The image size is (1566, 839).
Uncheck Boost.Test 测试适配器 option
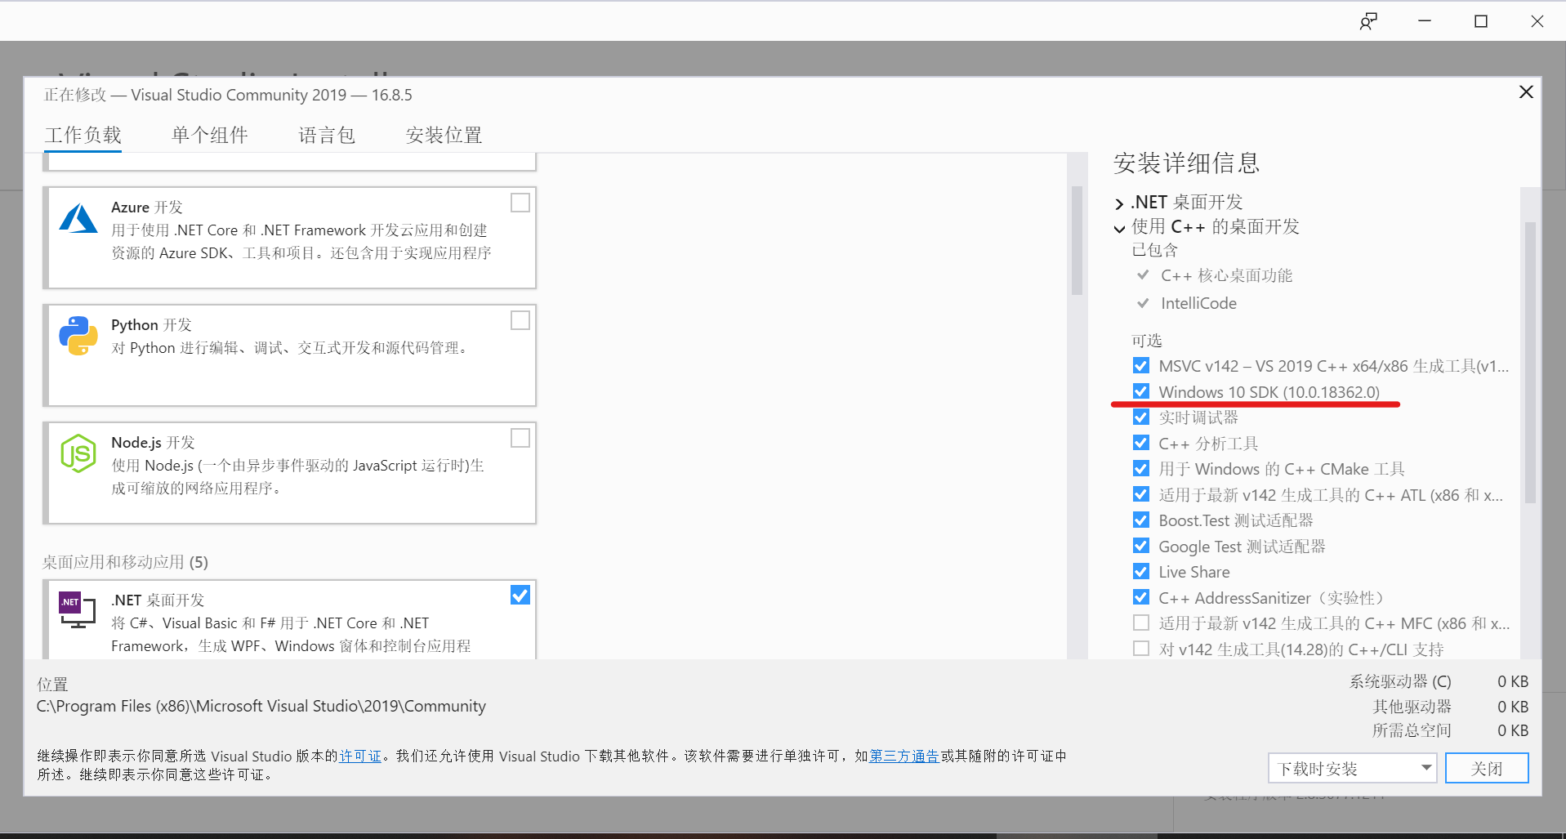[x=1141, y=520]
